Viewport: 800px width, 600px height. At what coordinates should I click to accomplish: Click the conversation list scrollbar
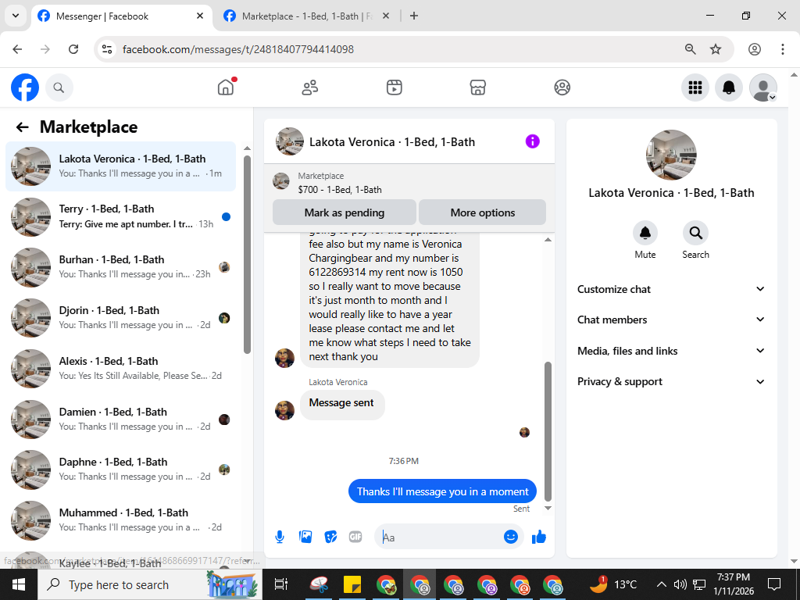[247, 255]
